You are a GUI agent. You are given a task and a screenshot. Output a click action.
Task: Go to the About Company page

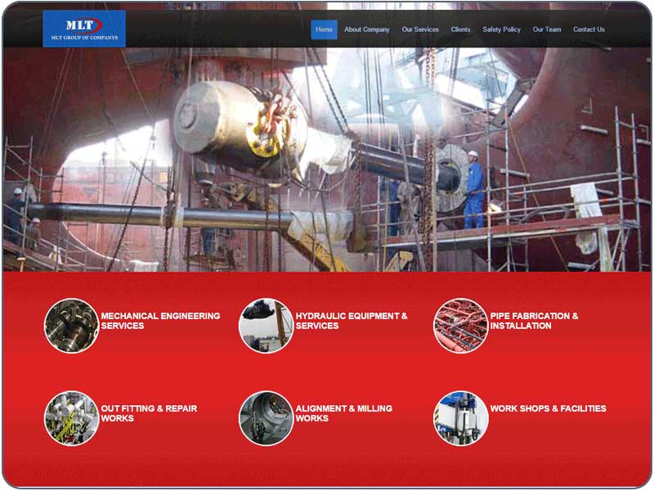(366, 29)
